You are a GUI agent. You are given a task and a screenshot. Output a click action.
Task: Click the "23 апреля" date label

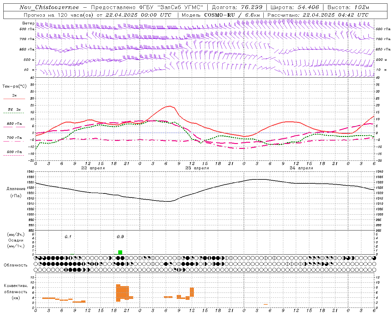point(197,168)
